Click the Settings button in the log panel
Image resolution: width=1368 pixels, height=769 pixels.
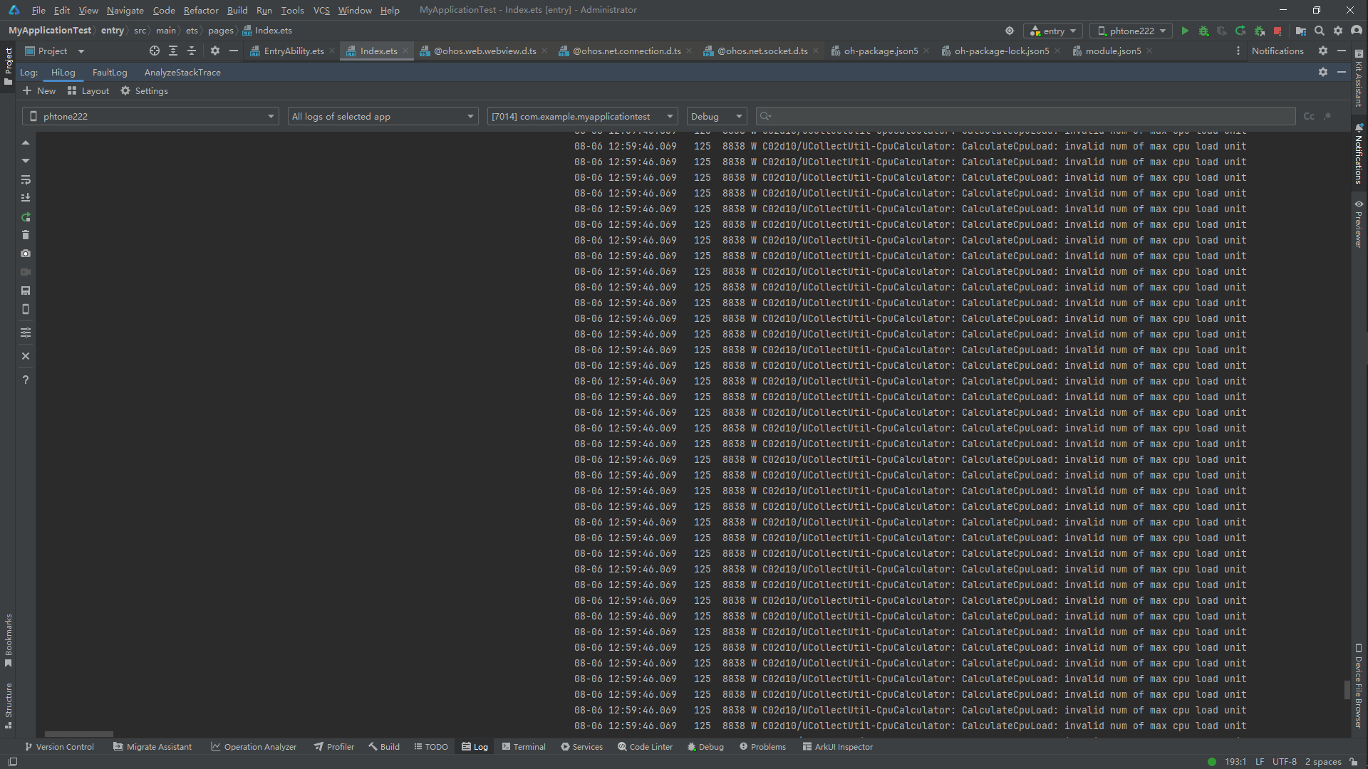point(145,90)
